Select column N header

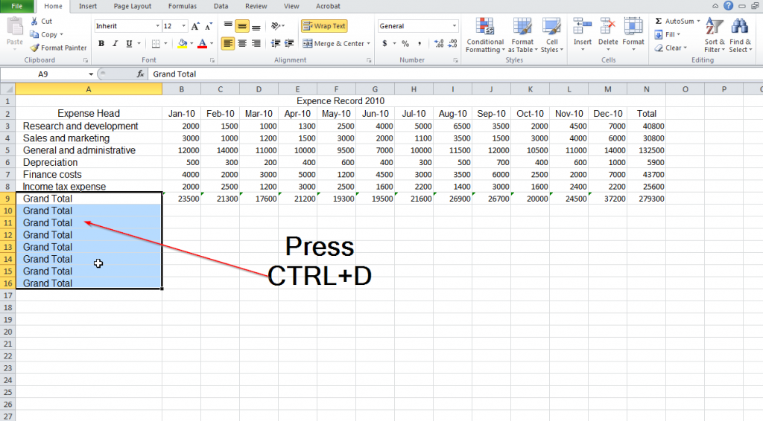[646, 89]
